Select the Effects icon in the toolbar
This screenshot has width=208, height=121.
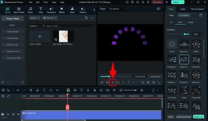coord(62,10)
